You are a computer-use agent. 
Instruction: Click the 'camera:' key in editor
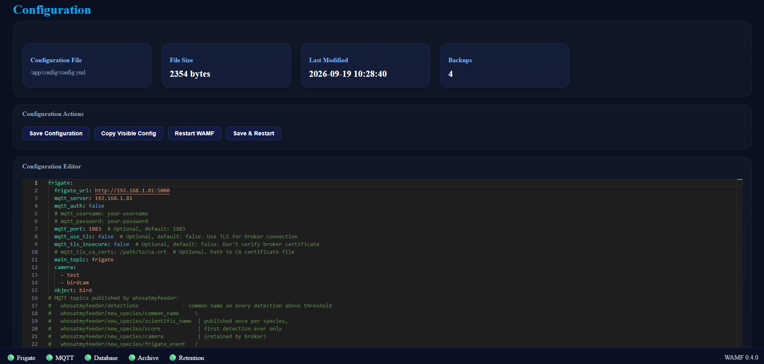tap(65, 267)
